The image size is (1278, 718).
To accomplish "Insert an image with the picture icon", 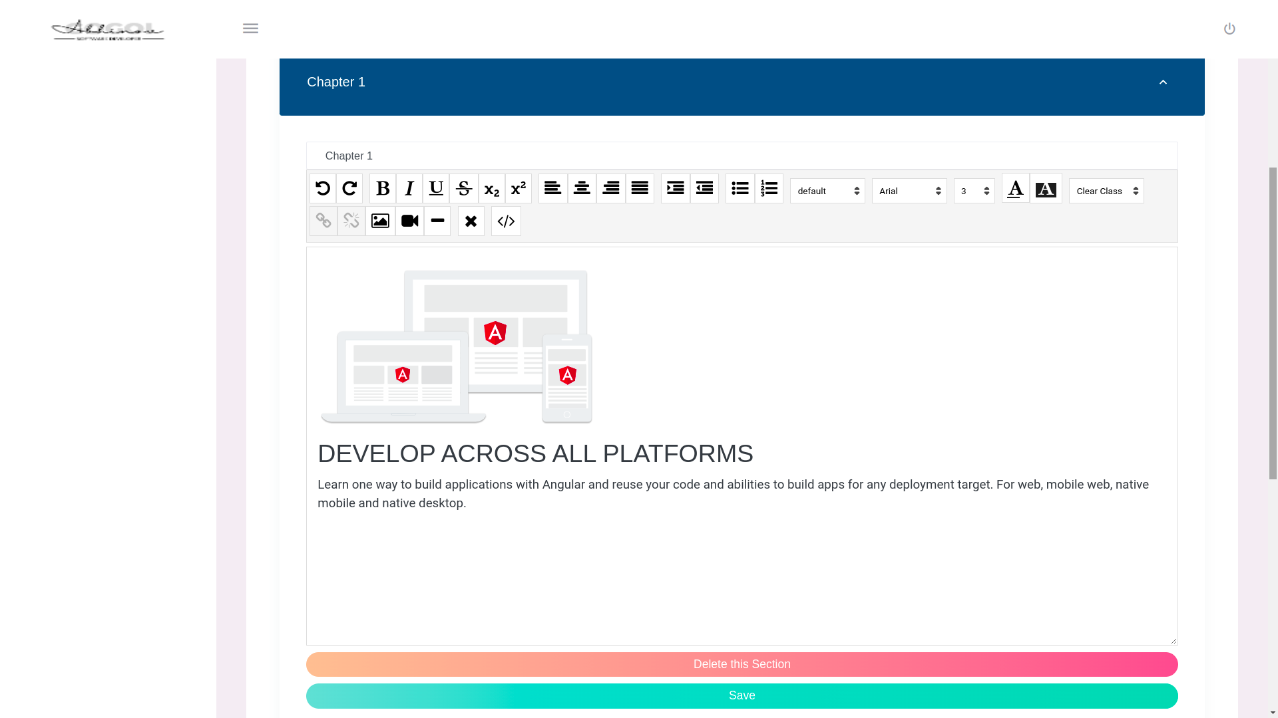I will pos(380,221).
